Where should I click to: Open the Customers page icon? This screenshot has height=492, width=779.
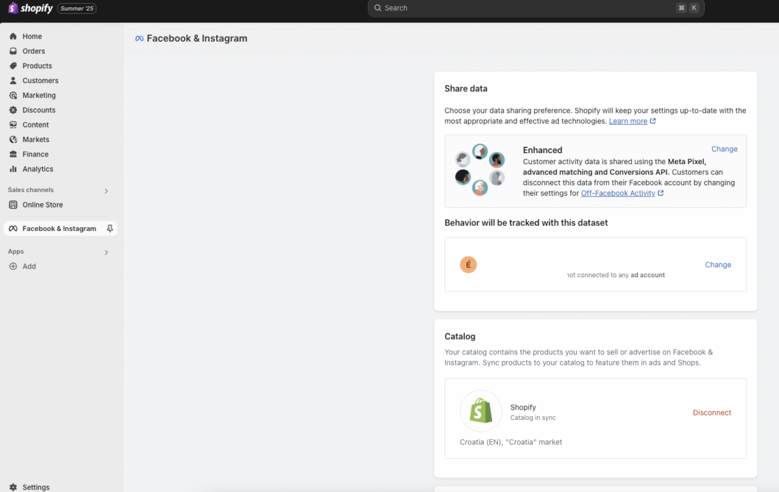(x=13, y=80)
